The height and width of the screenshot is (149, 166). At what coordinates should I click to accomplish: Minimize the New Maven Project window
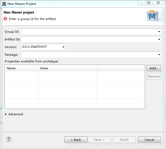coord(142,3)
